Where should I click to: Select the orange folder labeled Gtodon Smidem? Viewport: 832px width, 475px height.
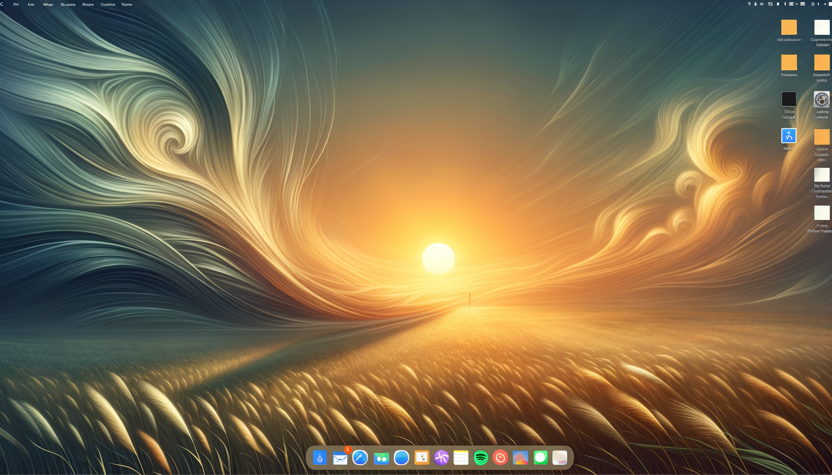(822, 137)
